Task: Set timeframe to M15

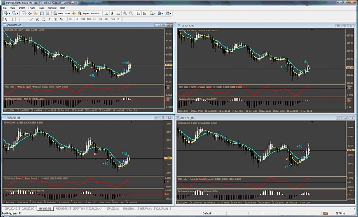Action: click(83, 19)
